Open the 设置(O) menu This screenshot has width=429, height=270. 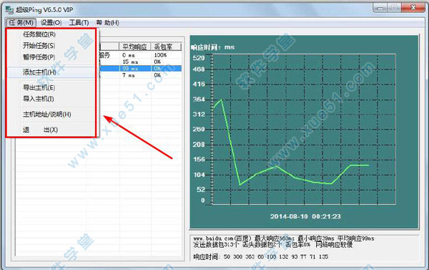point(51,22)
